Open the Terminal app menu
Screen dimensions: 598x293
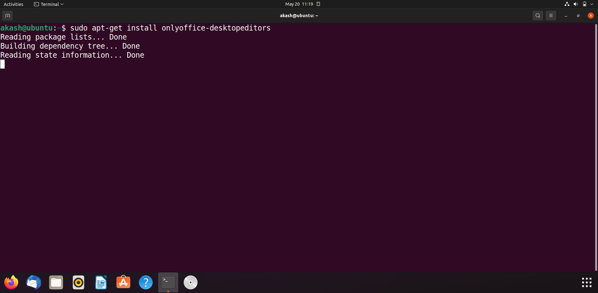(48, 4)
